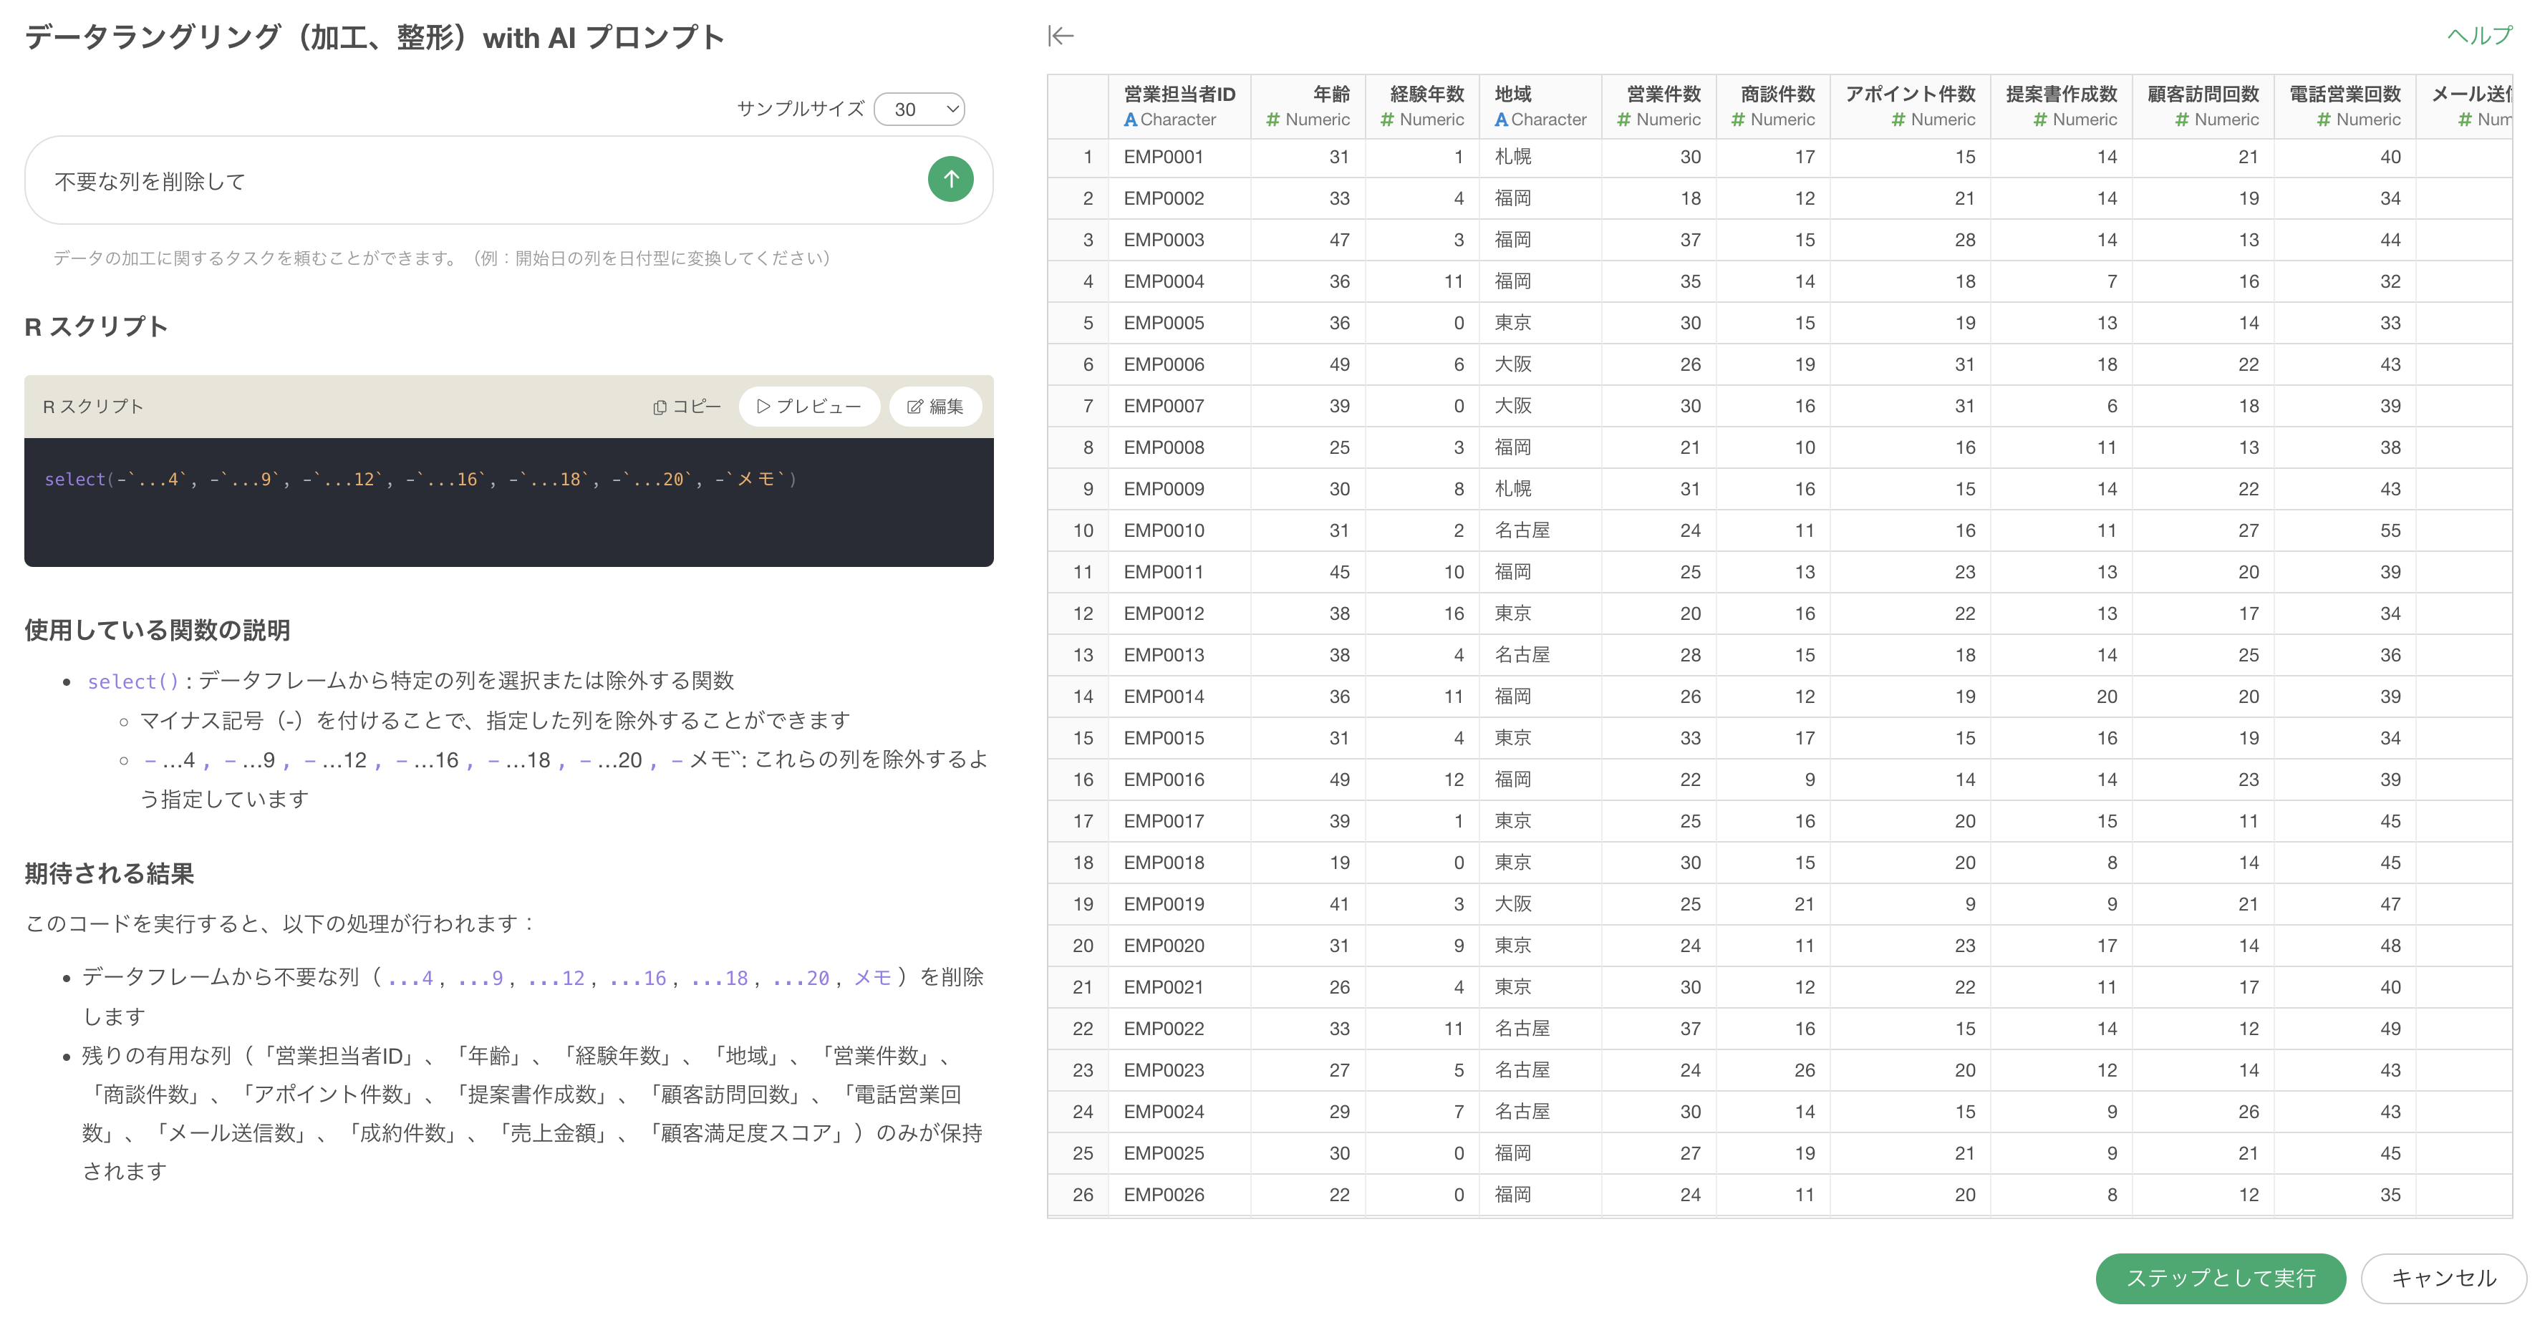Viewport: 2545px width, 1320px height.
Task: Click the Numeric type icon under 年齢
Action: coord(1272,120)
